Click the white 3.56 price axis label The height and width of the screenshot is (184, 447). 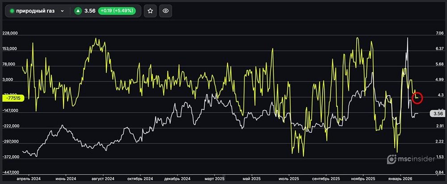[436, 113]
